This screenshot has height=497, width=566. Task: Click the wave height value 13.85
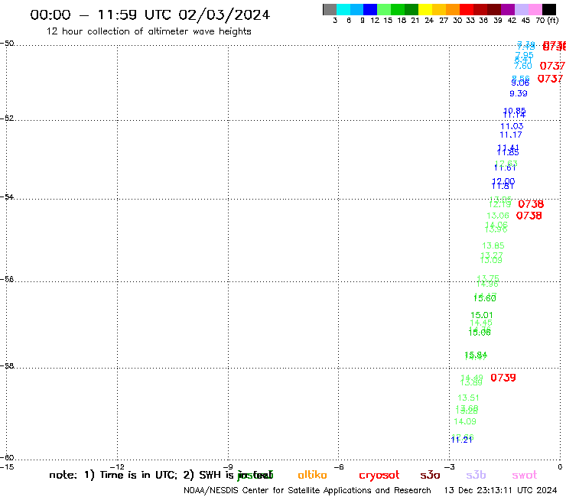tap(493, 245)
